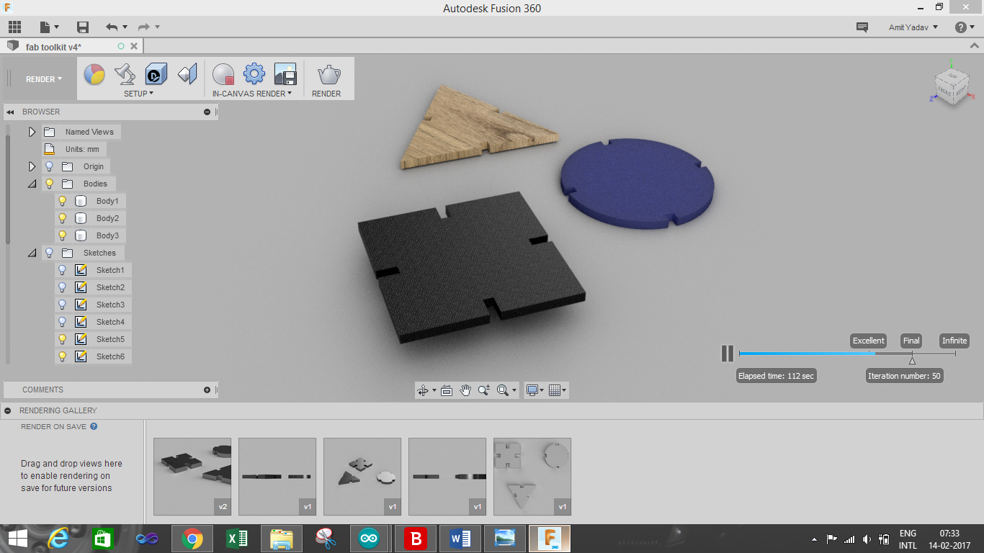Open Scene Settings lamp tool
The image size is (984, 553).
click(125, 73)
